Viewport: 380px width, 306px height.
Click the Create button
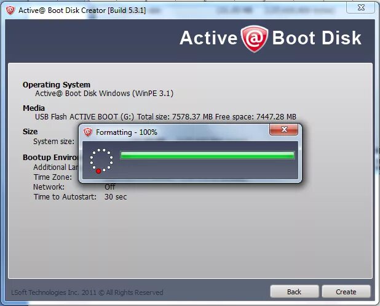click(346, 291)
